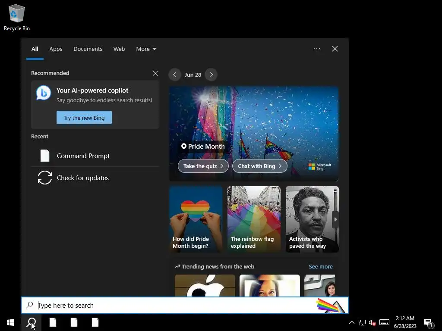Dismiss the Recommended section

[x=155, y=73]
